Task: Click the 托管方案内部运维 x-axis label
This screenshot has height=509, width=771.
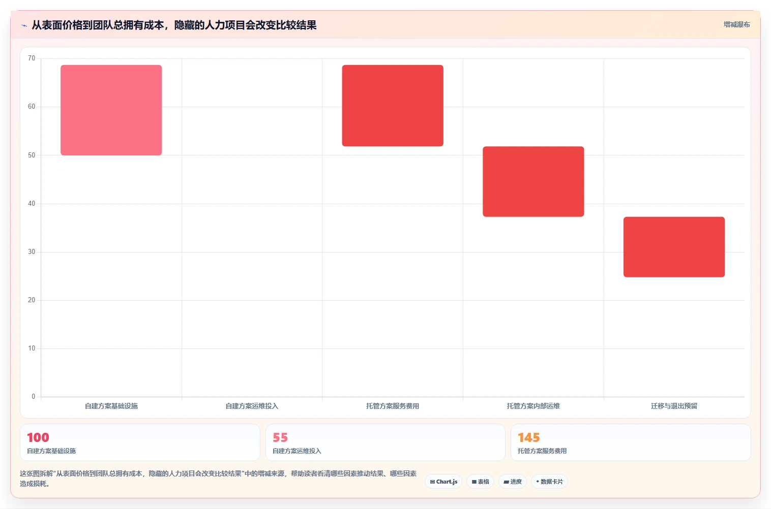Action: (533, 406)
